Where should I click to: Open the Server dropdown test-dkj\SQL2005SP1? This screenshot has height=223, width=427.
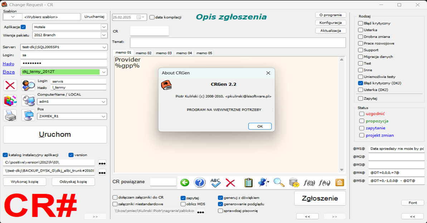tap(104, 47)
